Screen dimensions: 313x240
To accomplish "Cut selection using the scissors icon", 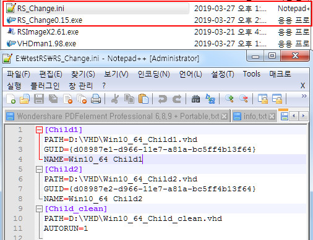I will pyautogui.click(x=115, y=99).
